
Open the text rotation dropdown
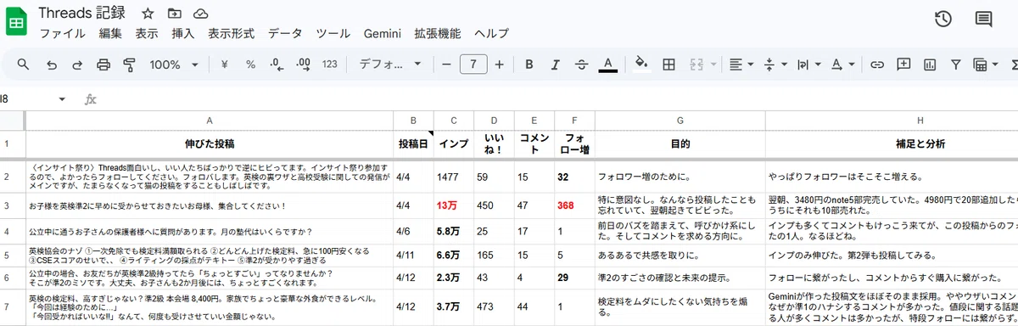click(842, 65)
